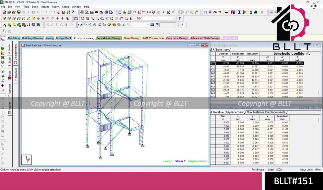The image size is (323, 190).
Task: Switch to the Bridge Deck tab
Action: (x=64, y=38)
